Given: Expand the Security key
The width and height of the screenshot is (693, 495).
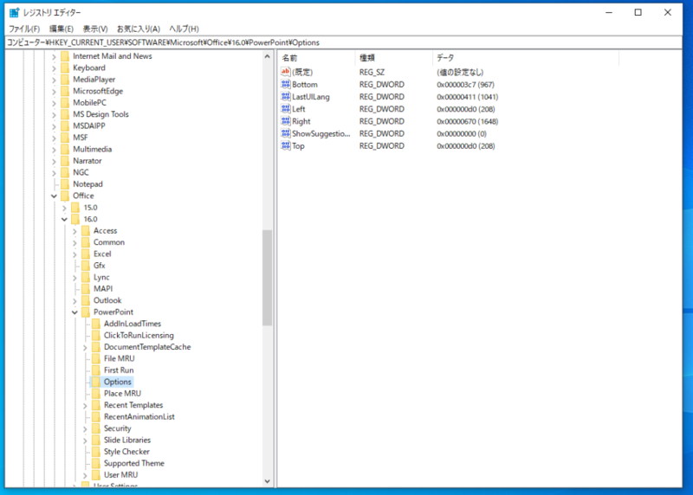Looking at the screenshot, I should click(85, 428).
